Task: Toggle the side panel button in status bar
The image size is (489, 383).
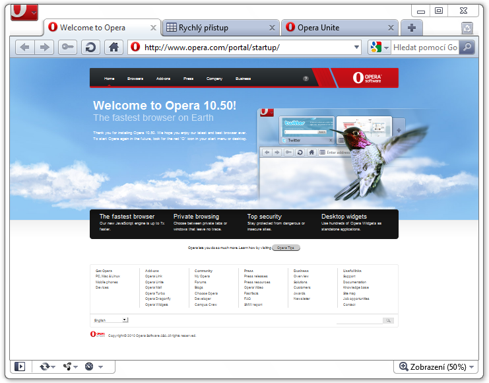Action: coord(20,366)
